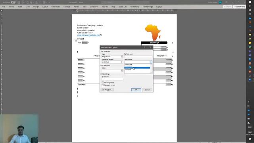This screenshot has width=254, height=143.
Task: Open the Ribbon Display Options icon
Action: point(226,2)
